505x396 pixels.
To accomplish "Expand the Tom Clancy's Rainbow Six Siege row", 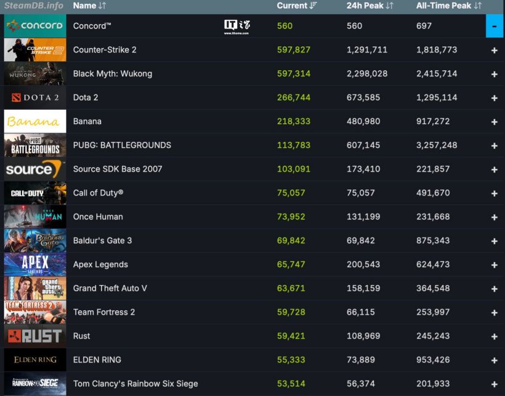I will tap(495, 383).
